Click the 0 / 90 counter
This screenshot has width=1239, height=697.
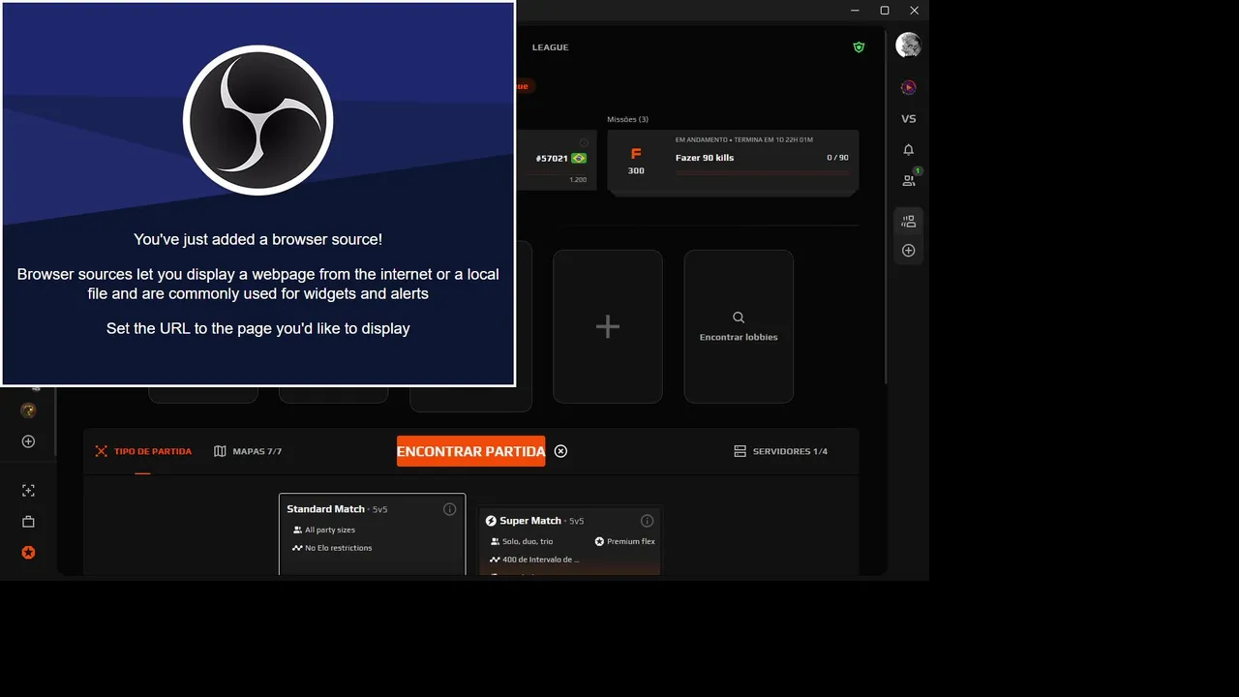[x=837, y=158]
